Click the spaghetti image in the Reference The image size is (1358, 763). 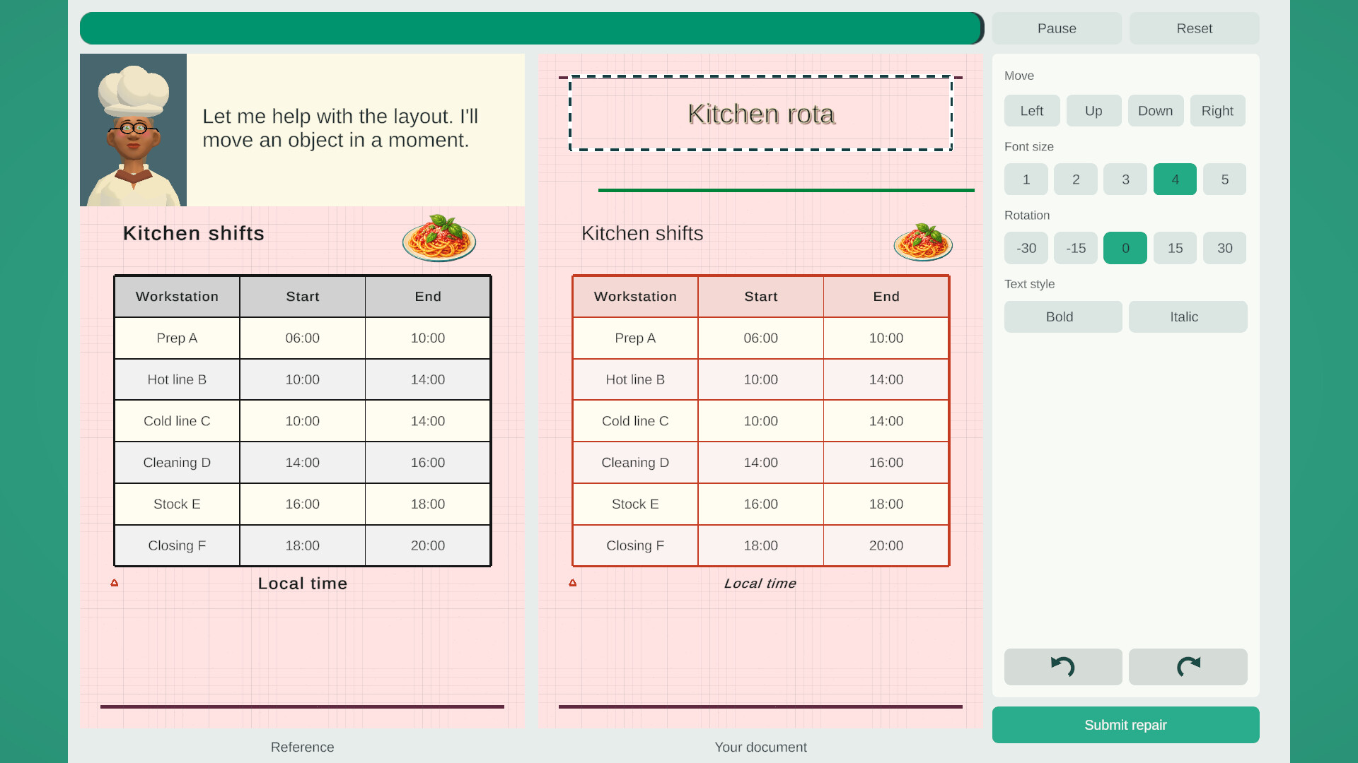pyautogui.click(x=439, y=238)
